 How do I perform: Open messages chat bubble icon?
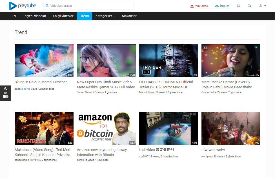tap(249, 6)
